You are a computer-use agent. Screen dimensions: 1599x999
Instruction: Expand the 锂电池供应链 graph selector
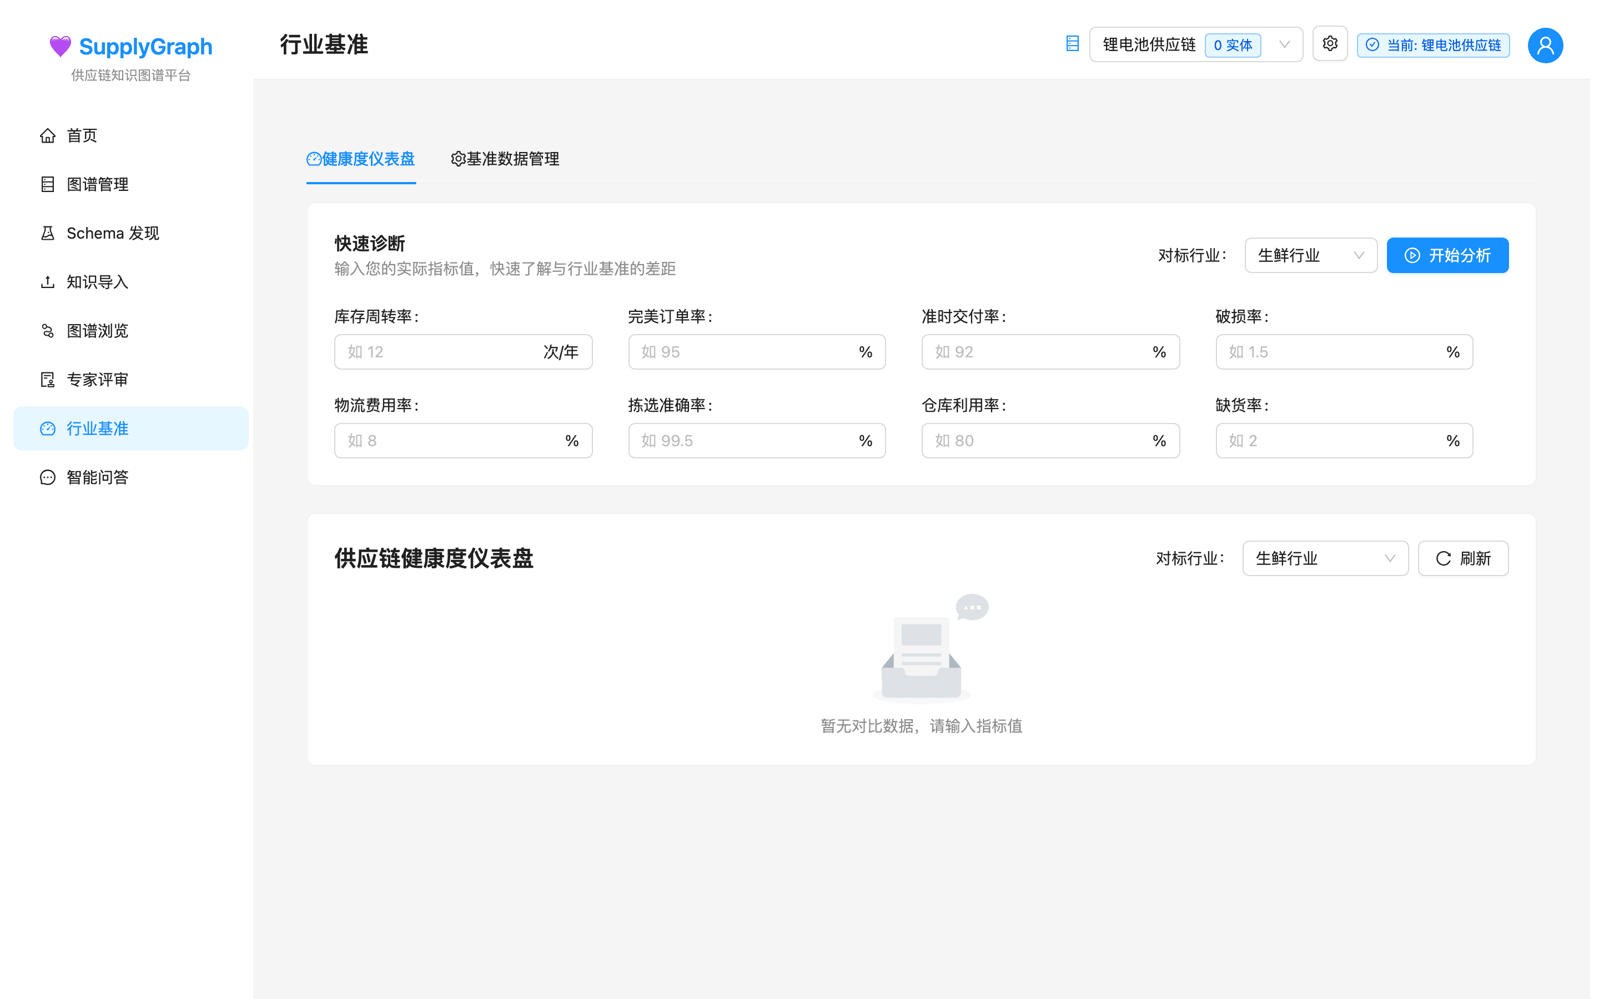1285,44
